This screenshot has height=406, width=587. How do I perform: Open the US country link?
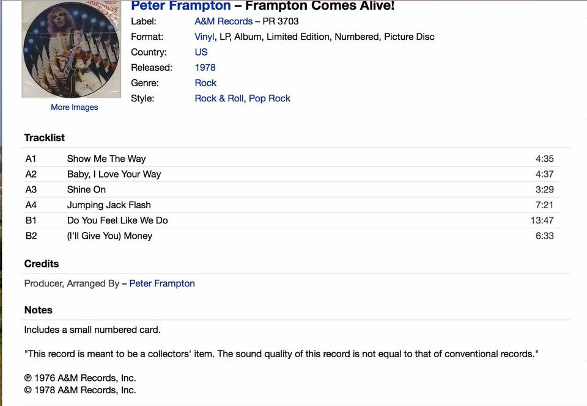click(201, 52)
